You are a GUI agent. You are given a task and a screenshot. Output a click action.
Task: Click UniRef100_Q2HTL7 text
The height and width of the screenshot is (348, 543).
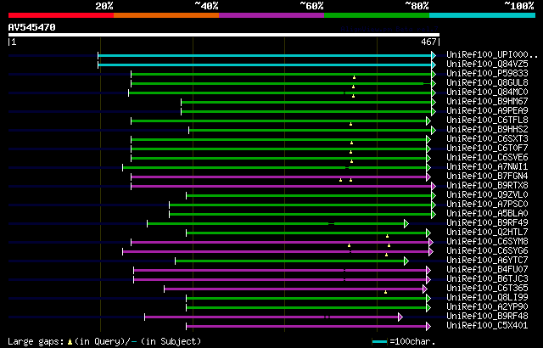click(x=487, y=233)
